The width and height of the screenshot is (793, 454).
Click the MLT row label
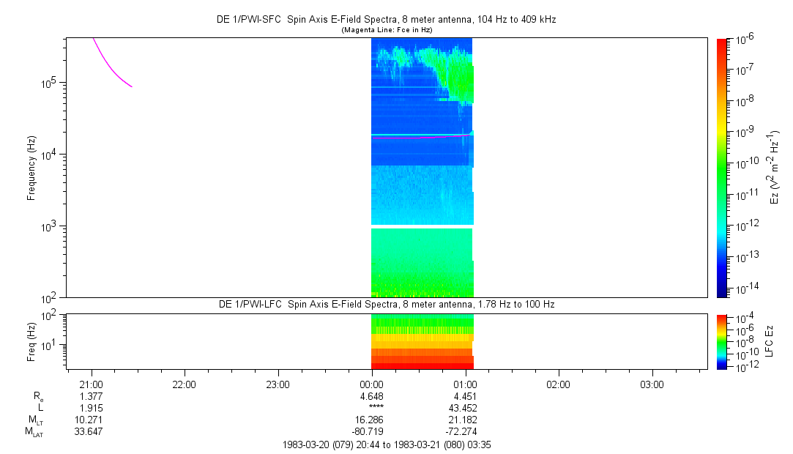pyautogui.click(x=35, y=420)
